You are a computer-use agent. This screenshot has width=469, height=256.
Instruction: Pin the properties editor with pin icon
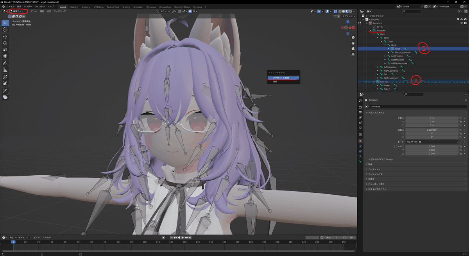pos(465,100)
